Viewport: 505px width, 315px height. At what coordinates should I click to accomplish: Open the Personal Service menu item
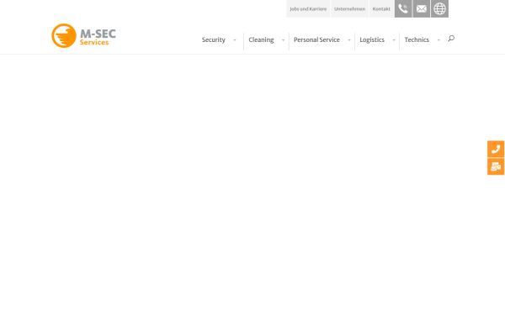pyautogui.click(x=316, y=39)
